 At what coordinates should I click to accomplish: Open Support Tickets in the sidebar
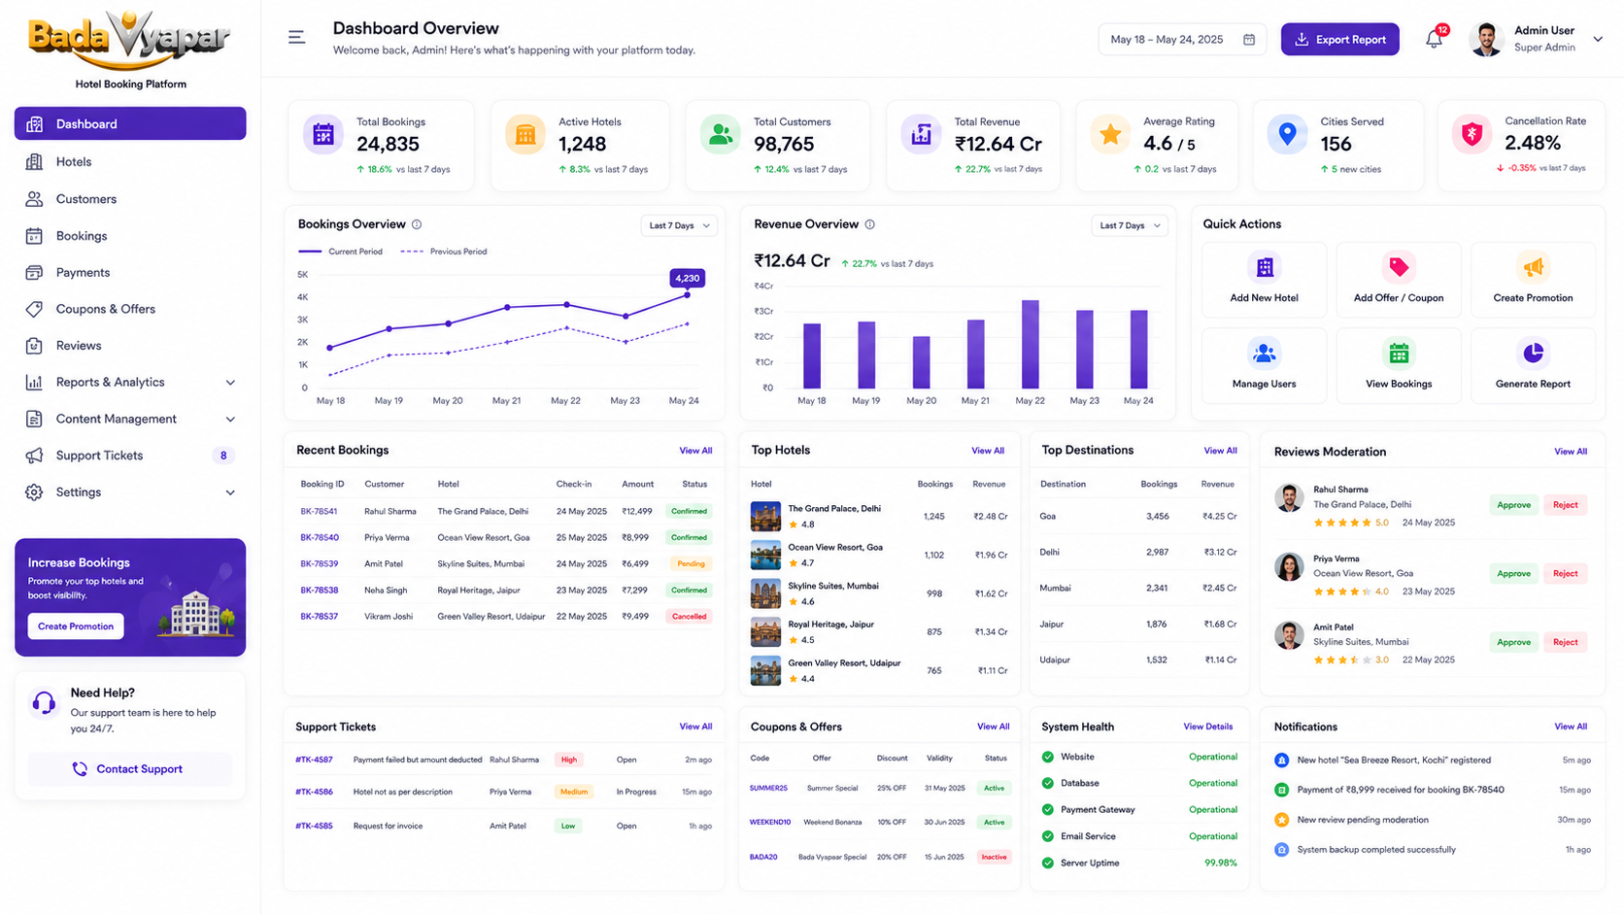point(130,456)
